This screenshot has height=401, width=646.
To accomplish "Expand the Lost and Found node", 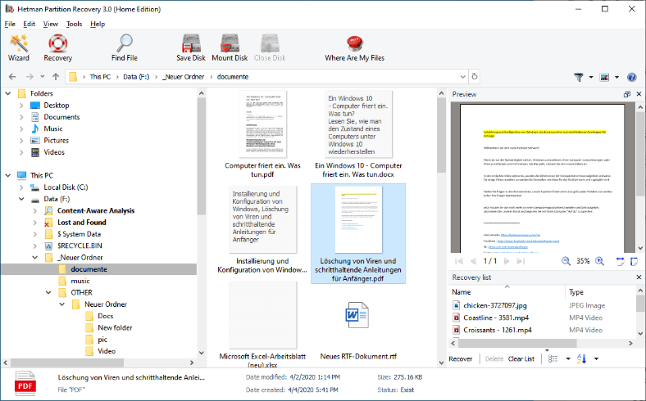I will 35,222.
